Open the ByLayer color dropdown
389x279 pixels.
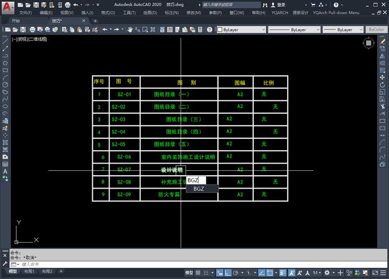(243, 30)
